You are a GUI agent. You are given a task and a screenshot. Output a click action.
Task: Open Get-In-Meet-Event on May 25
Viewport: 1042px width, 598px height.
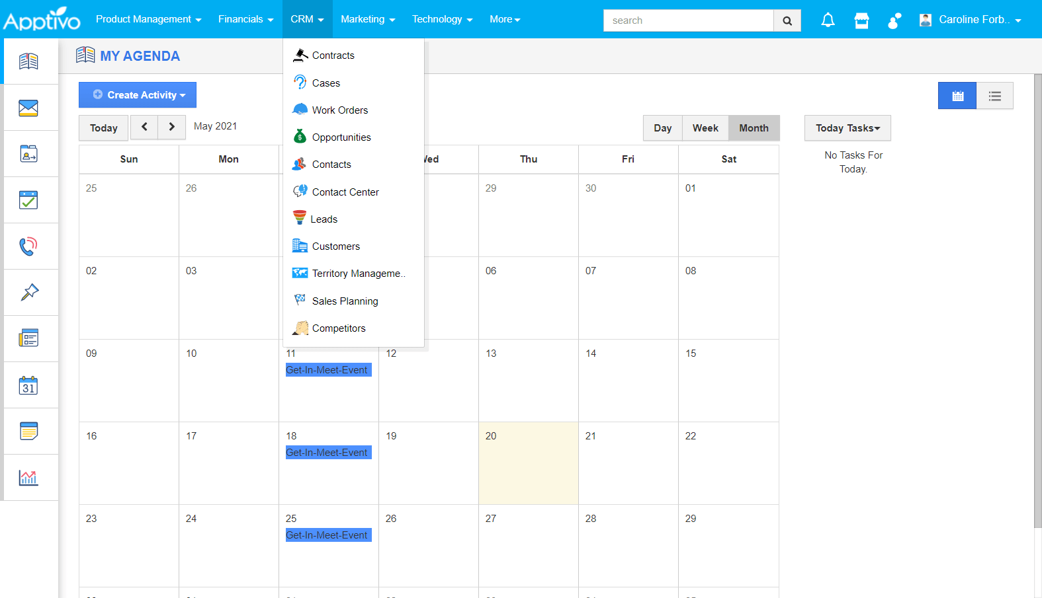point(328,535)
